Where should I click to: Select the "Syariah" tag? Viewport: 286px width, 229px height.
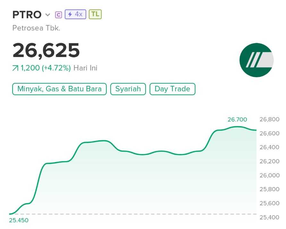click(128, 89)
